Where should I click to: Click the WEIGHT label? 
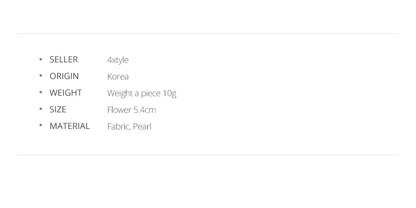(66, 93)
